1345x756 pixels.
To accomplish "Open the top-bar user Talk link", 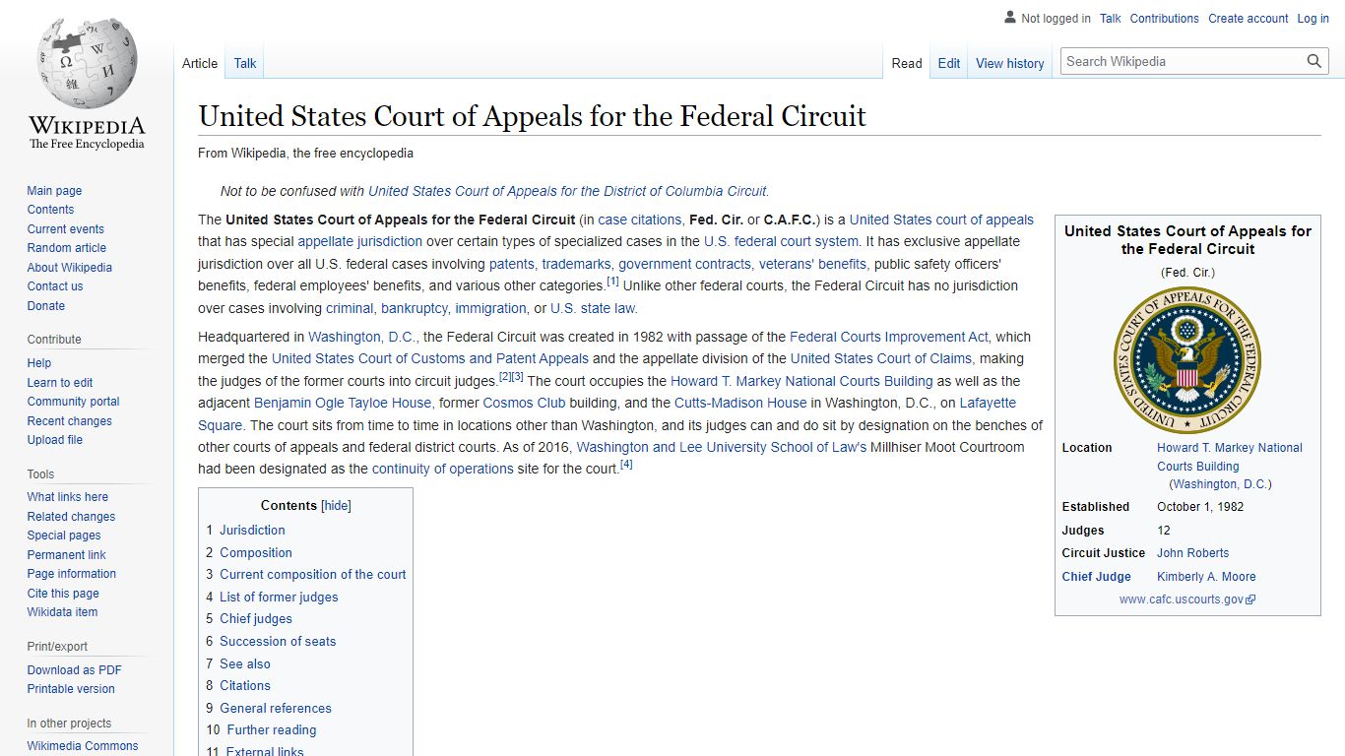I will 1111,19.
